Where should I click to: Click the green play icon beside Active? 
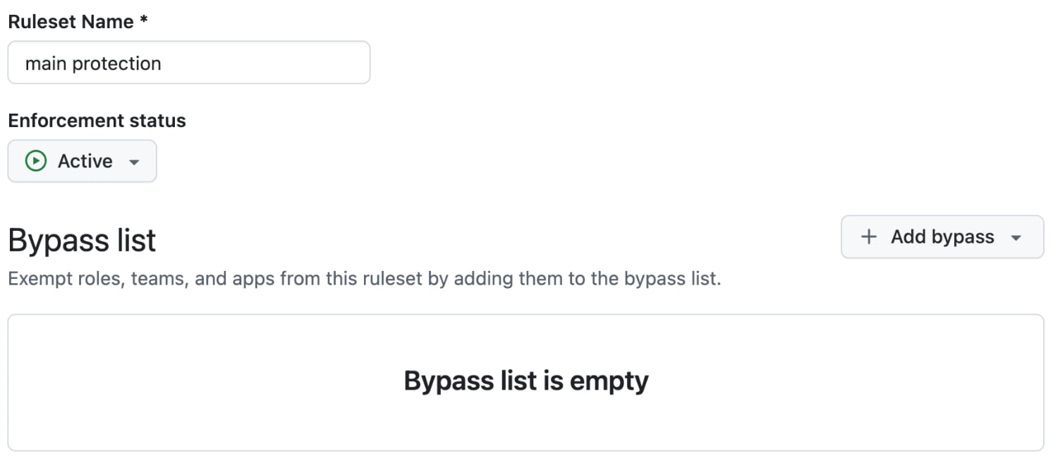(35, 162)
